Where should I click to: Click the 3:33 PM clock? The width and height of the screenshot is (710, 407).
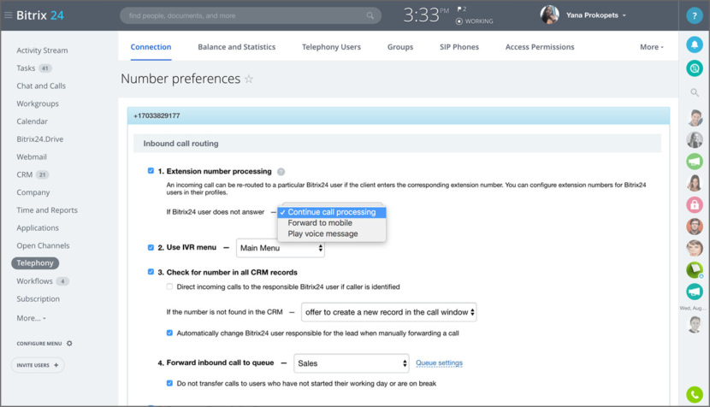426,15
